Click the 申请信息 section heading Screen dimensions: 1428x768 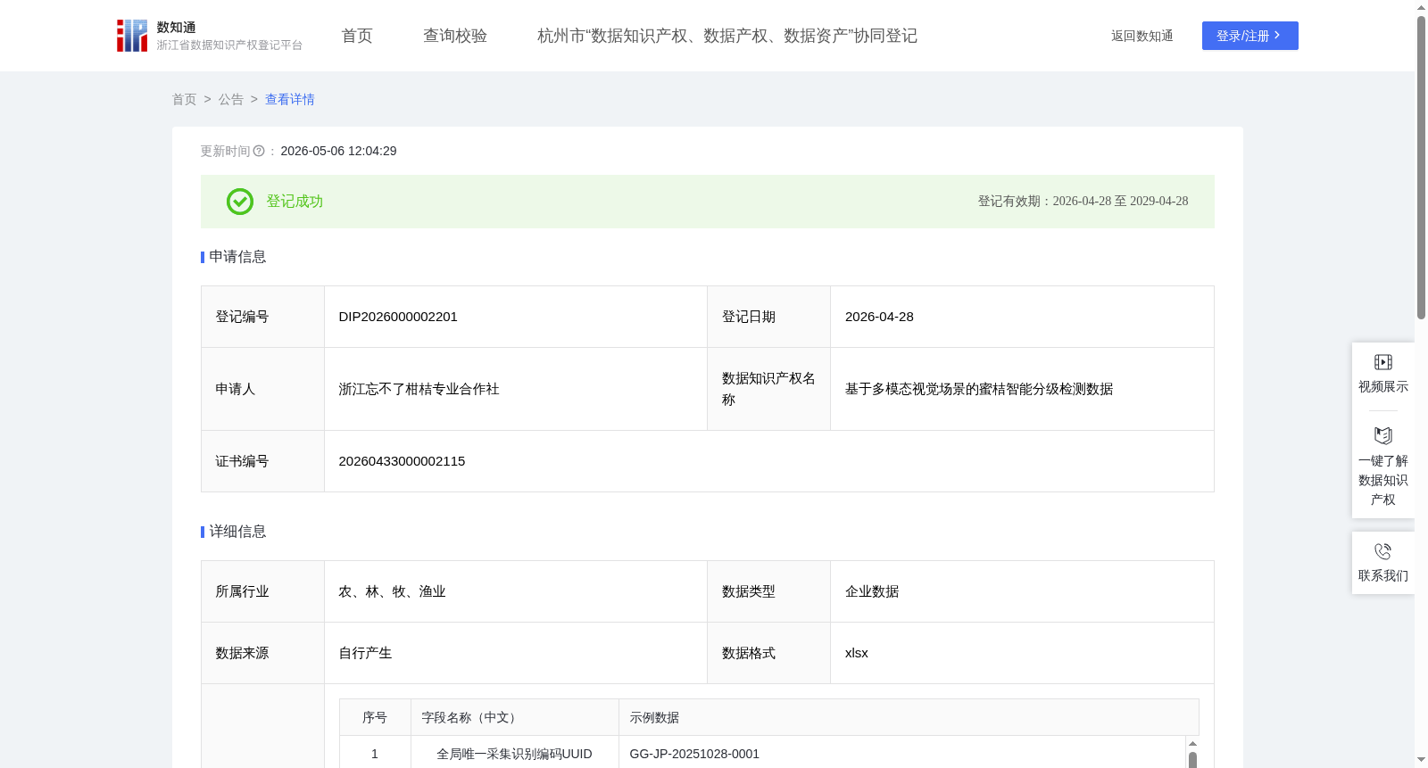click(237, 257)
